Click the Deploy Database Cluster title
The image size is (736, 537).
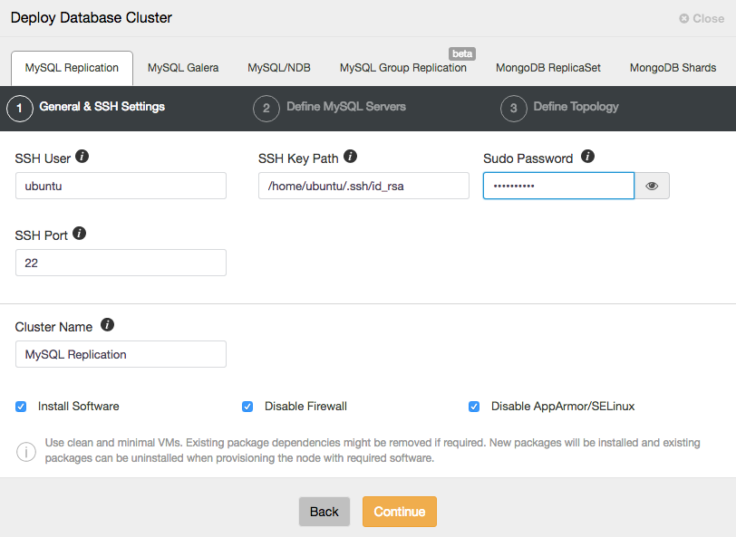click(x=92, y=18)
